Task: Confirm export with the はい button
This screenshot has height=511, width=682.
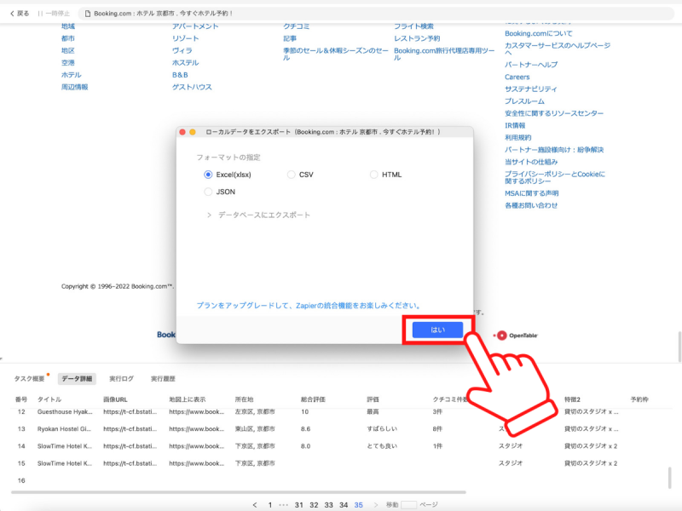Action: click(437, 330)
